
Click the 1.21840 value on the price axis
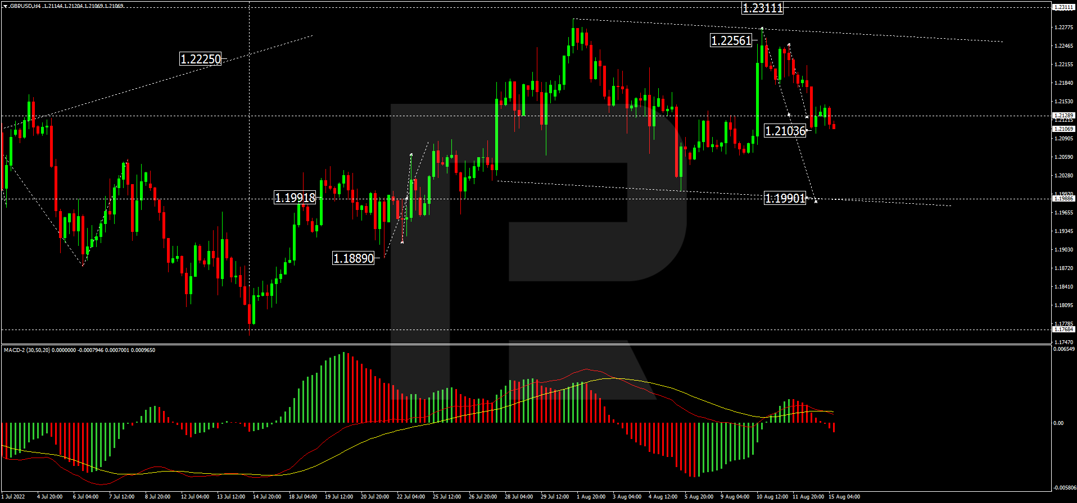(1064, 83)
